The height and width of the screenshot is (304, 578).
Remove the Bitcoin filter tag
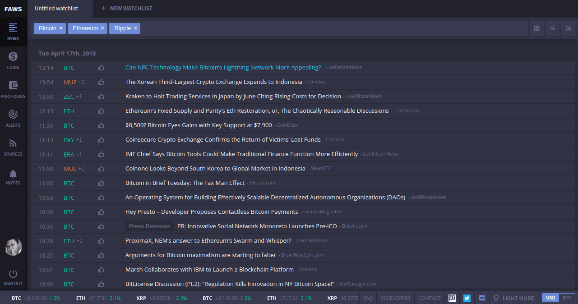(61, 28)
